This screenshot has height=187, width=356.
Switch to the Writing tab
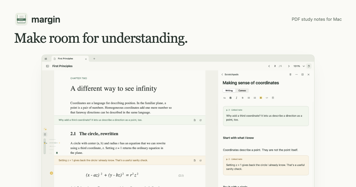click(x=229, y=91)
